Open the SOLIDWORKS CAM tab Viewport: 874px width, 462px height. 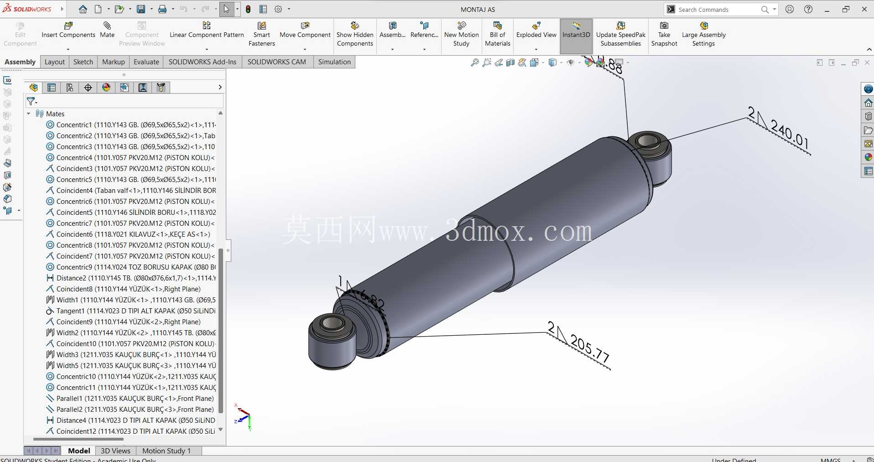pos(277,62)
